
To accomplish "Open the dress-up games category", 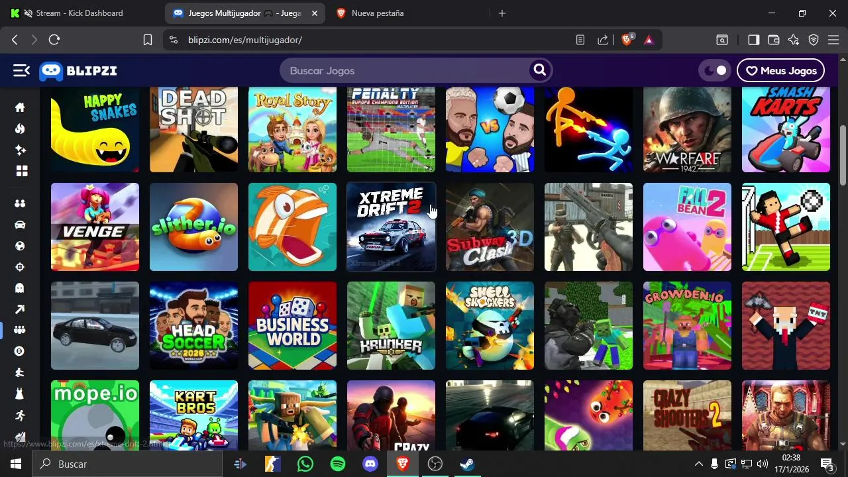I will 20,394.
